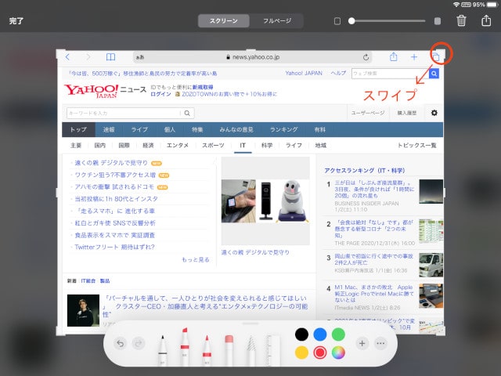Switch to the フルページ segment

click(x=276, y=21)
